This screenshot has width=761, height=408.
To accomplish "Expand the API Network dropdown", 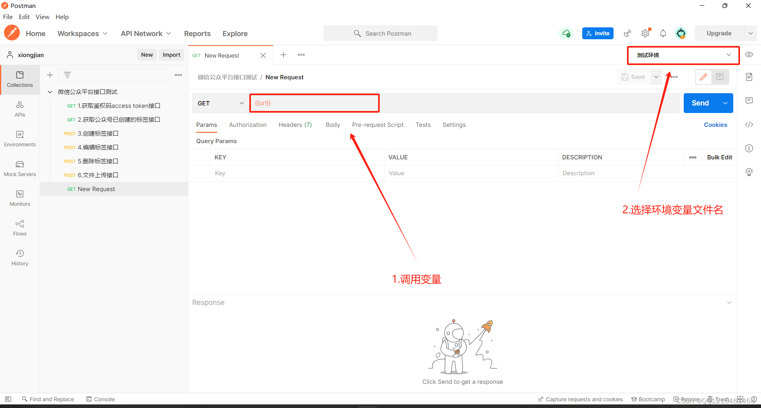I will [146, 33].
